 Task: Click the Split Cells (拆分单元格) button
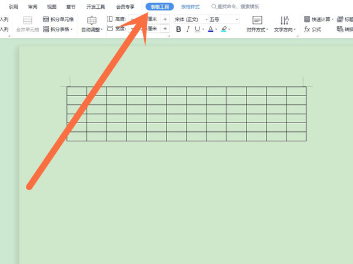(58, 19)
